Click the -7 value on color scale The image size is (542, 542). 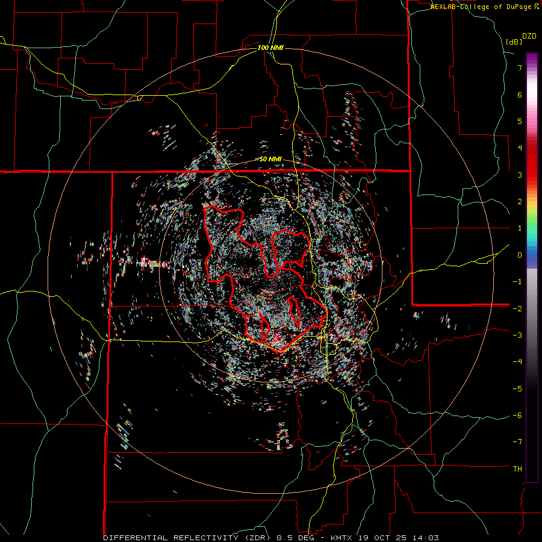517,442
